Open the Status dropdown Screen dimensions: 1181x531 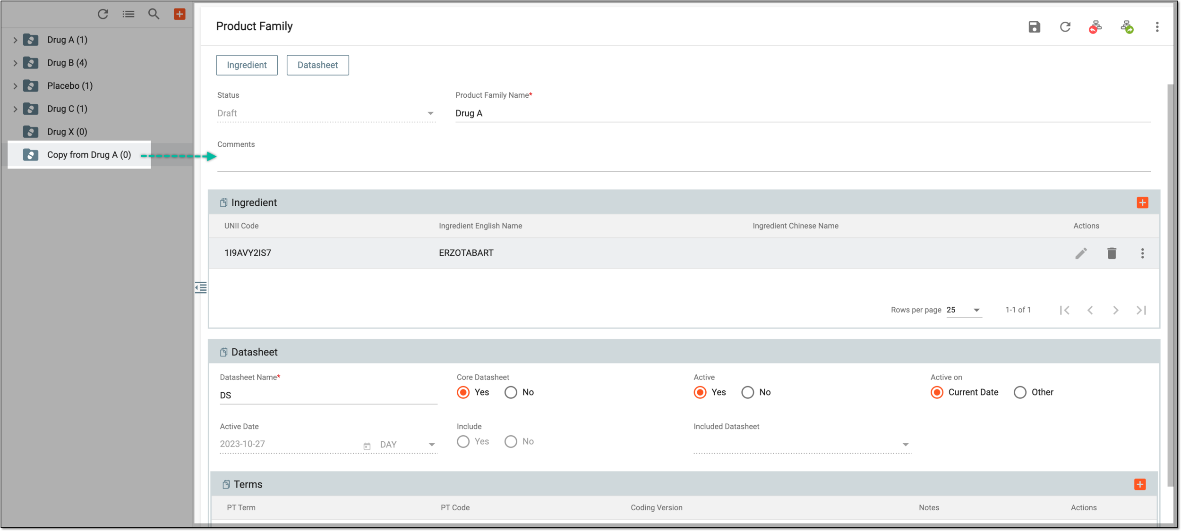[x=326, y=114]
